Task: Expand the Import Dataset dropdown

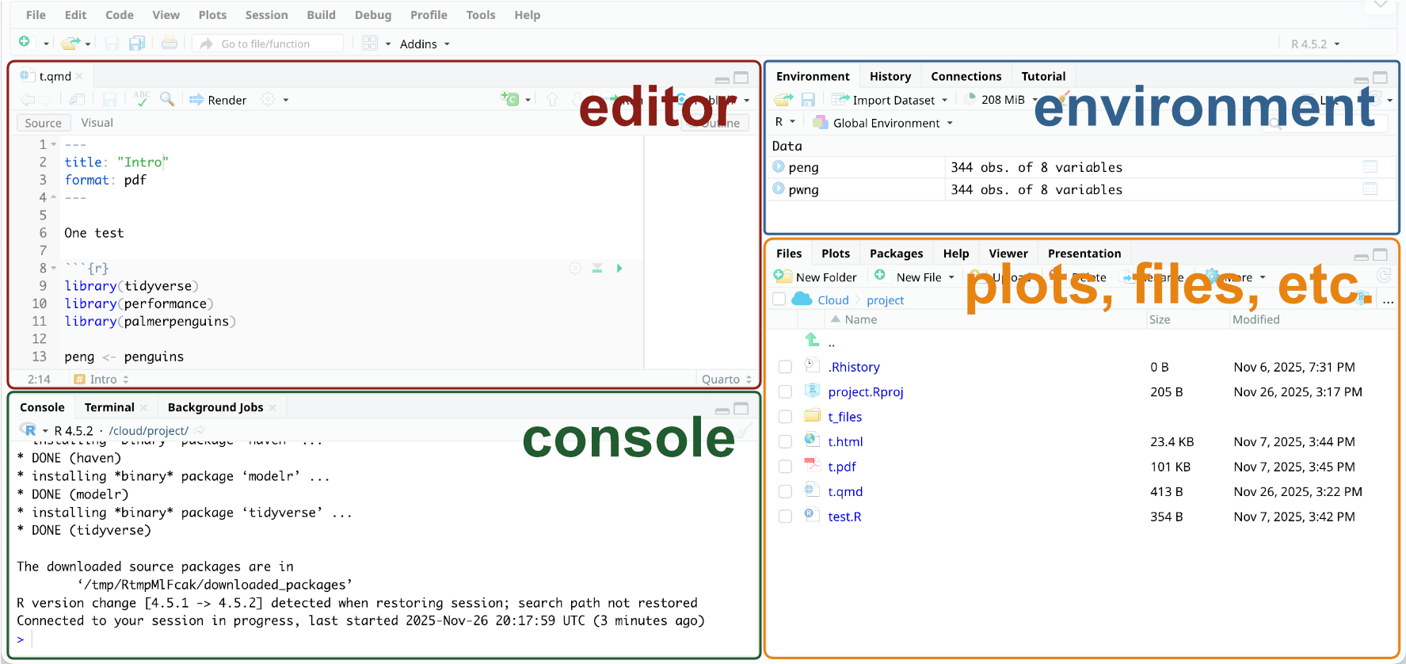Action: 944,100
